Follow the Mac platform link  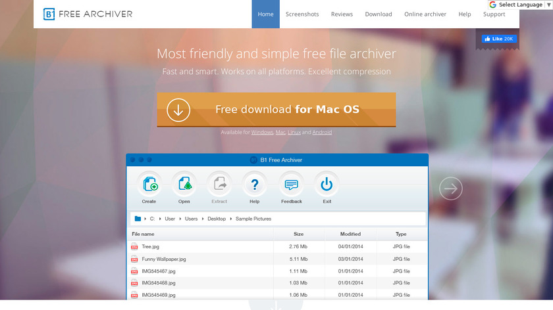coord(280,132)
